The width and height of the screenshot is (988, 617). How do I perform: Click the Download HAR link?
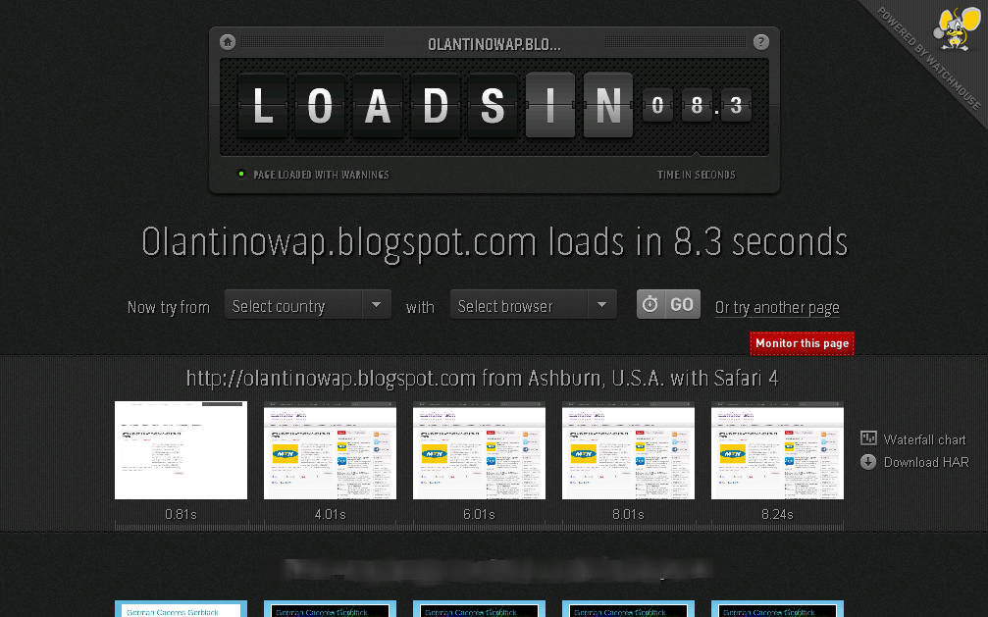[x=926, y=463]
